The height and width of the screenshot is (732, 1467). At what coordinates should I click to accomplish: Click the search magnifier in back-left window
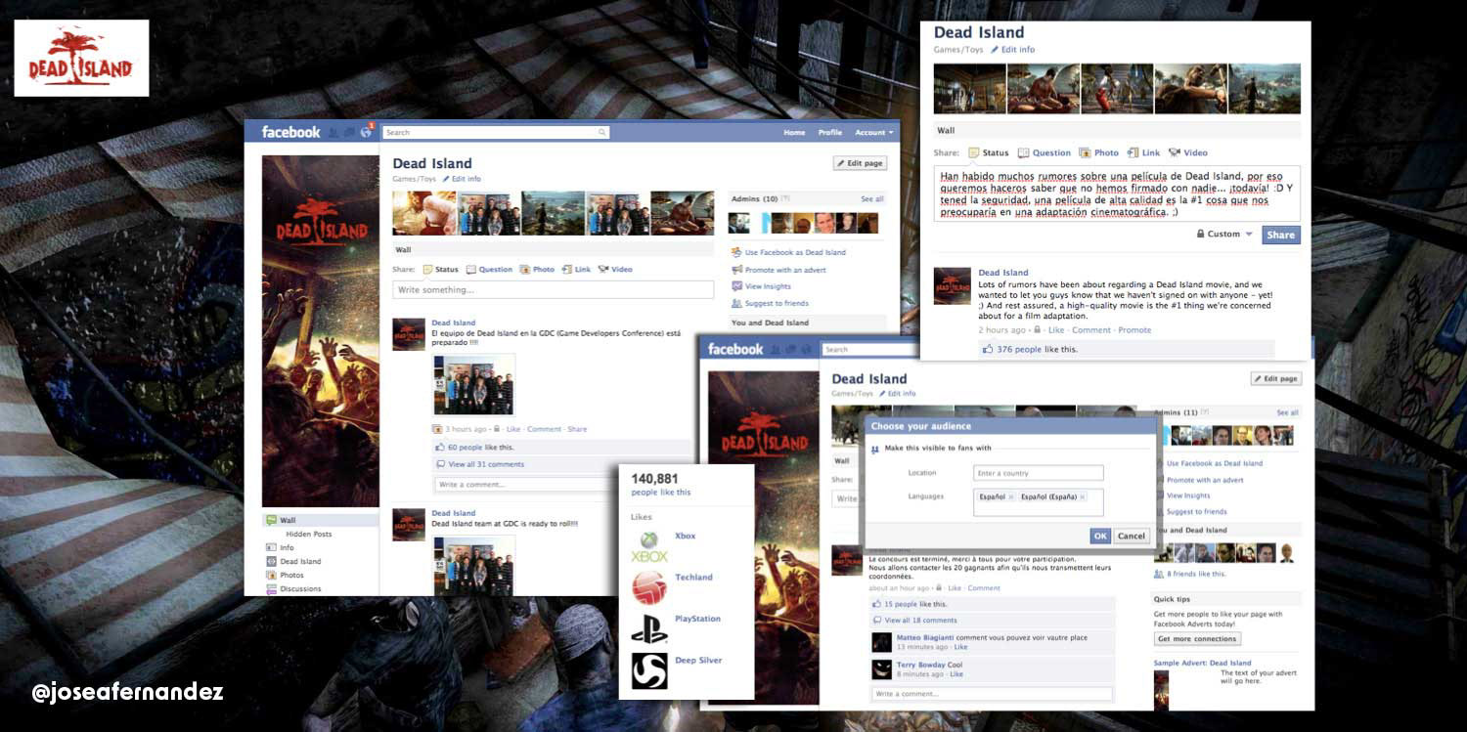tap(602, 132)
